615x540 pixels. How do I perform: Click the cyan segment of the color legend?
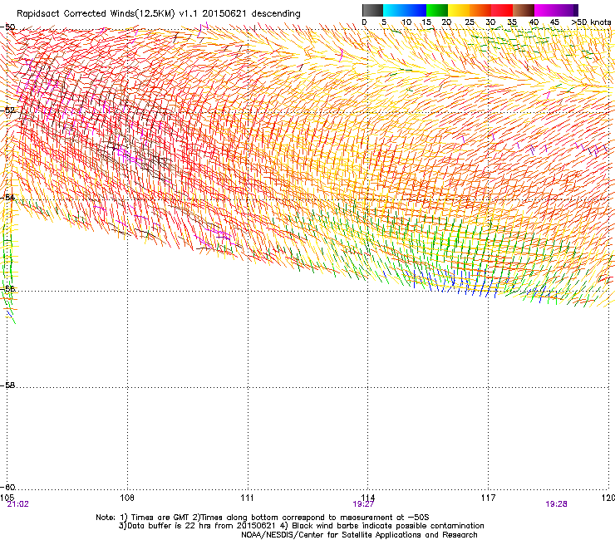tap(394, 10)
